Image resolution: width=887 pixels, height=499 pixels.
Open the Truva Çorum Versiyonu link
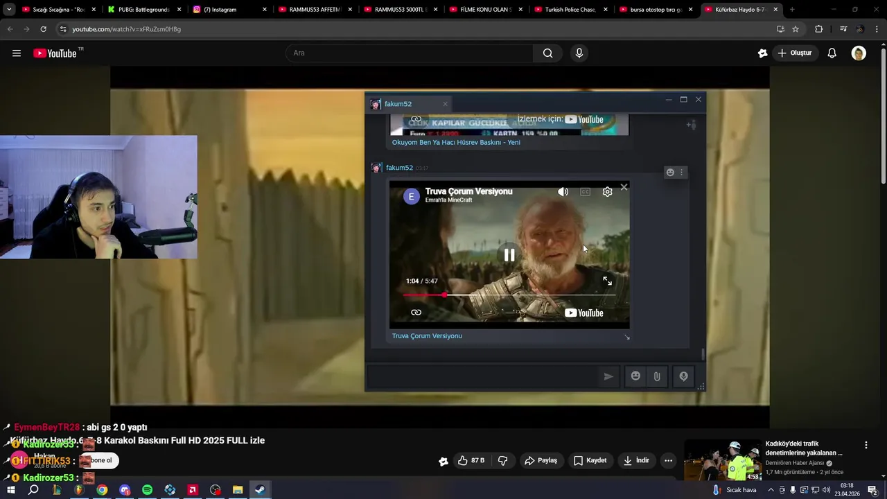[427, 336]
